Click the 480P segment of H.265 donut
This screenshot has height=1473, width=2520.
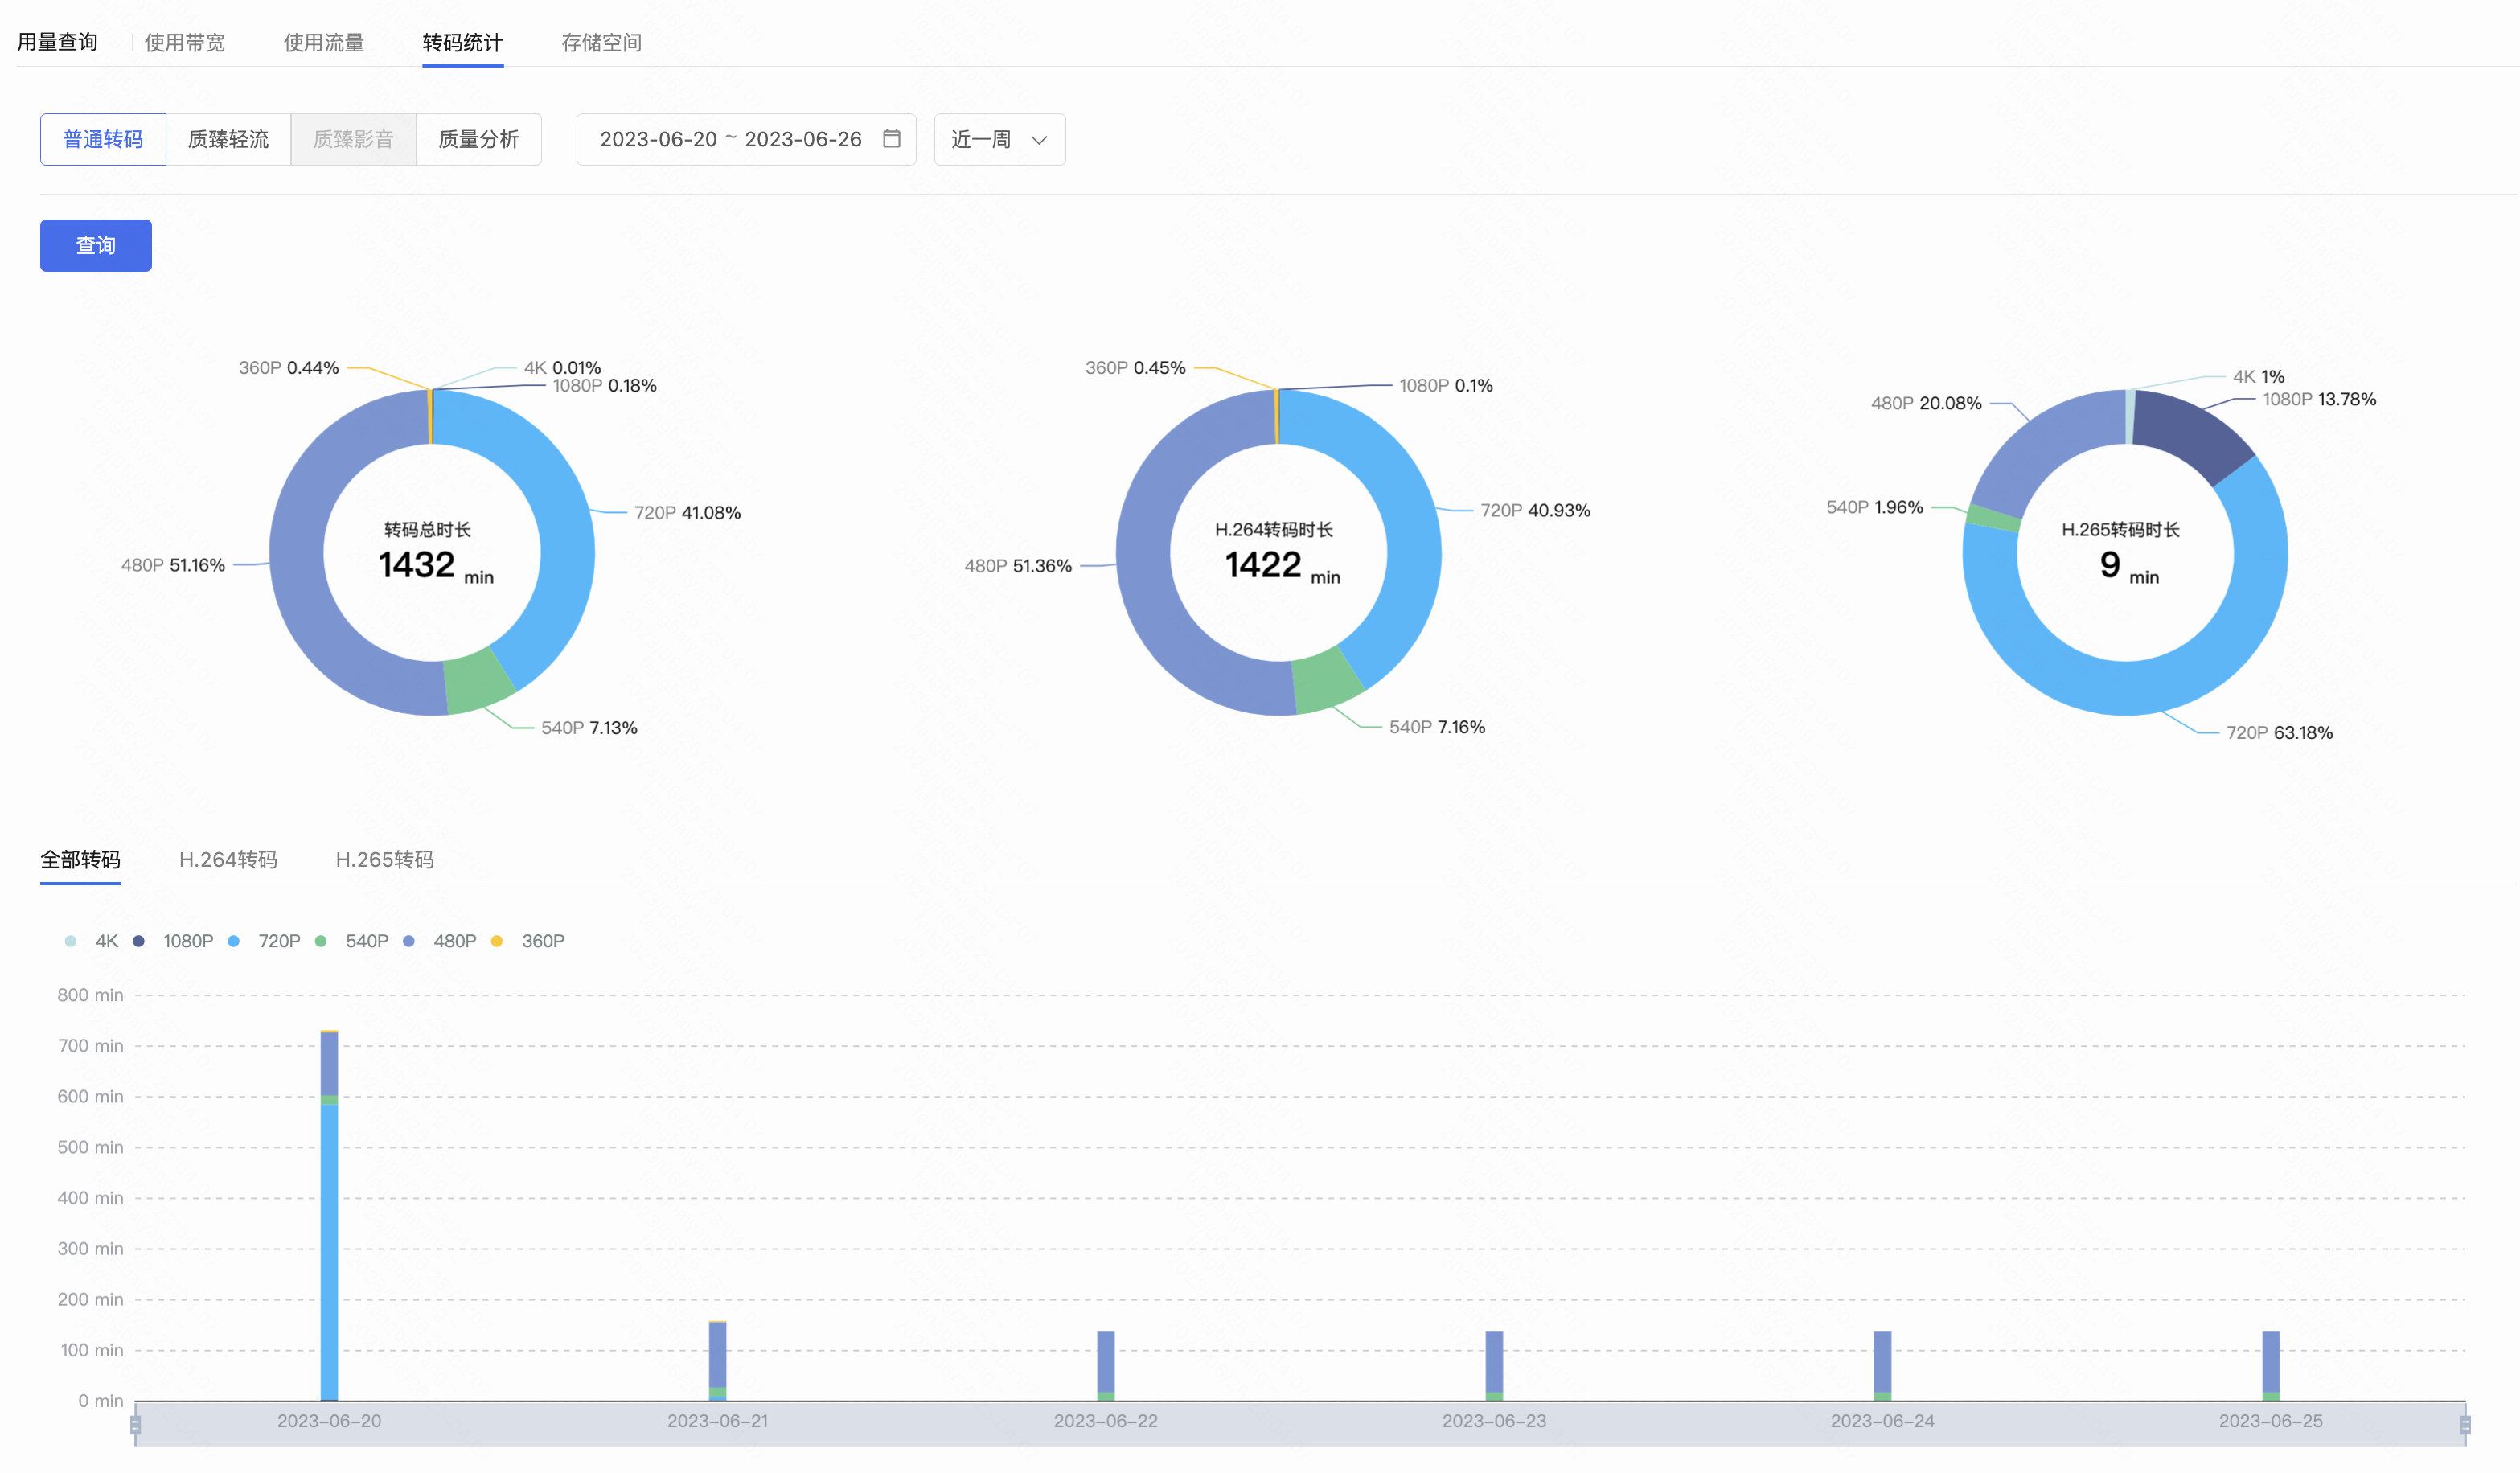2045,445
